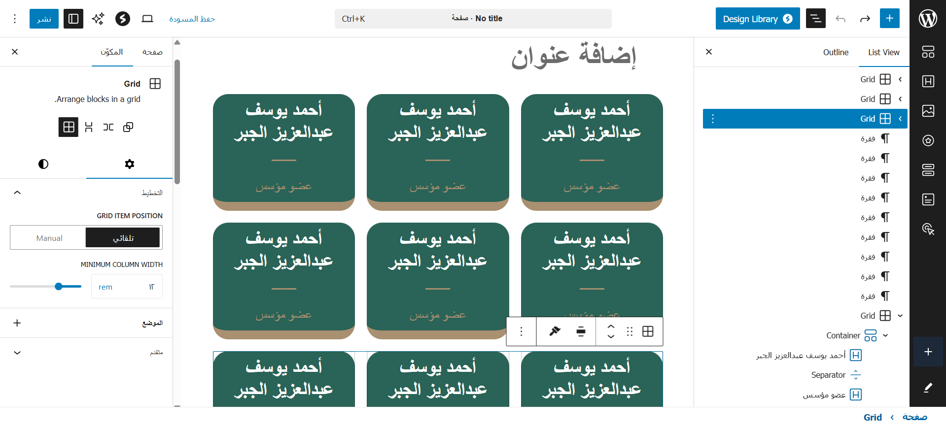The image size is (946, 428).
Task: Collapse the layout panel section
Action: tap(17, 193)
